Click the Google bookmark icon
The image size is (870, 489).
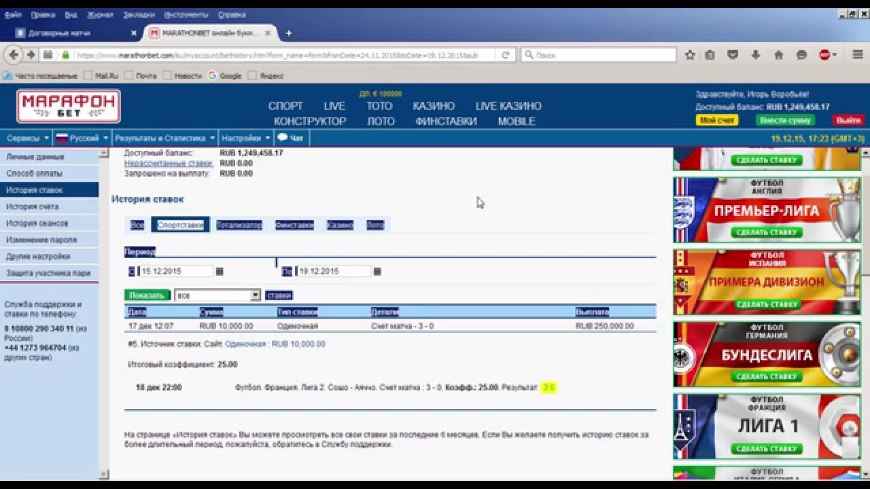point(212,75)
